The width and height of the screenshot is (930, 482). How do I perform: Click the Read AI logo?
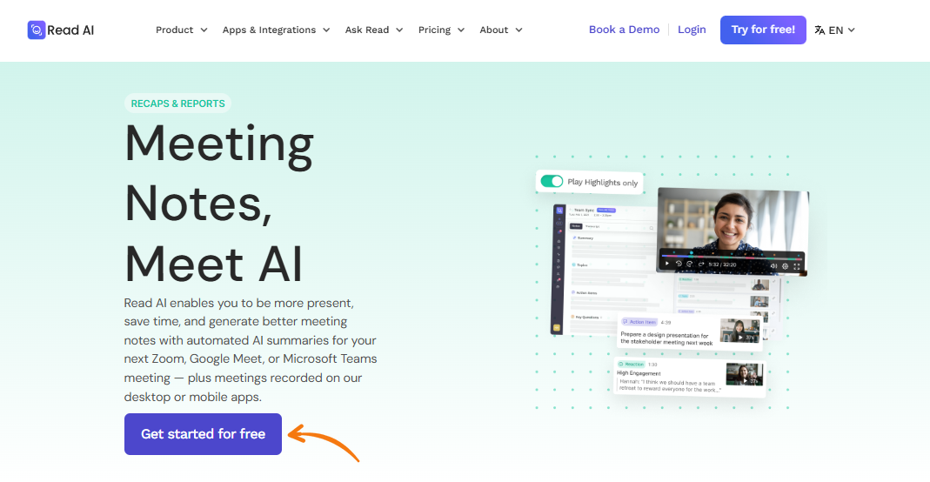point(61,30)
